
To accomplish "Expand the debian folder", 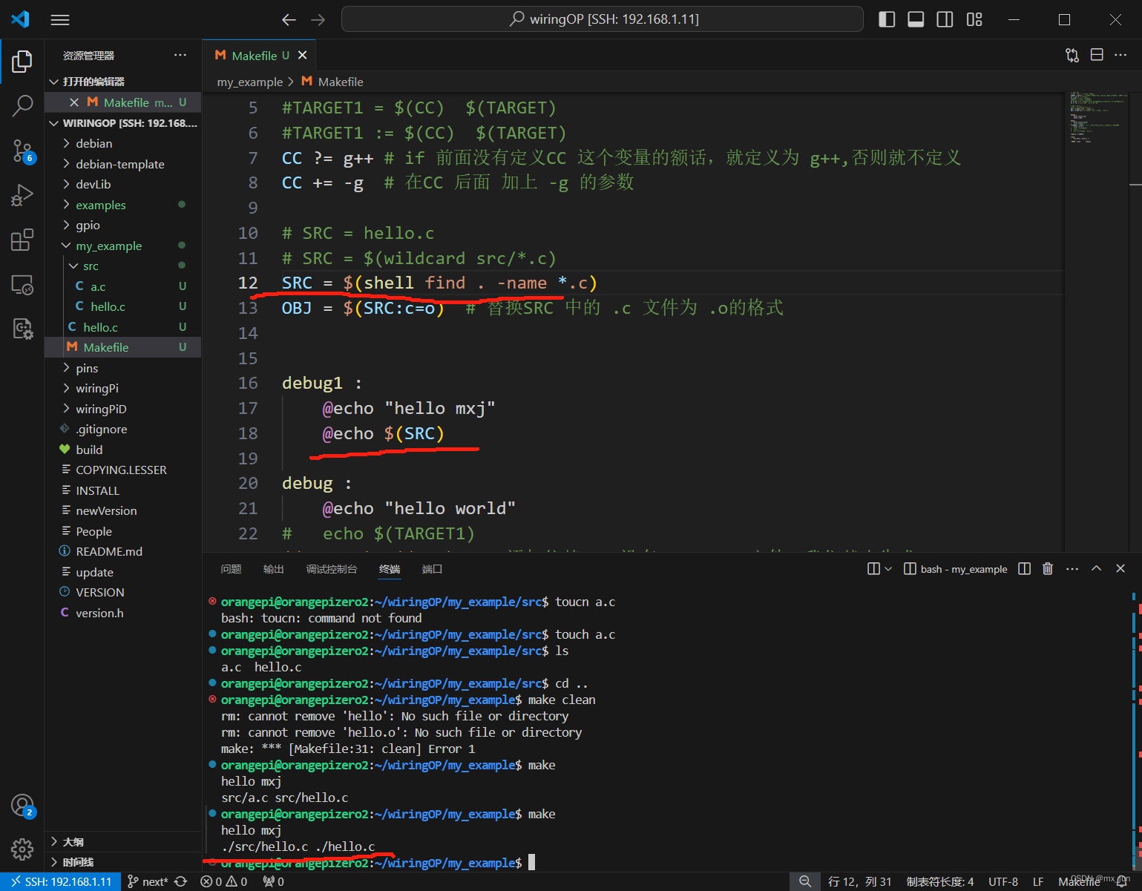I will (x=94, y=143).
